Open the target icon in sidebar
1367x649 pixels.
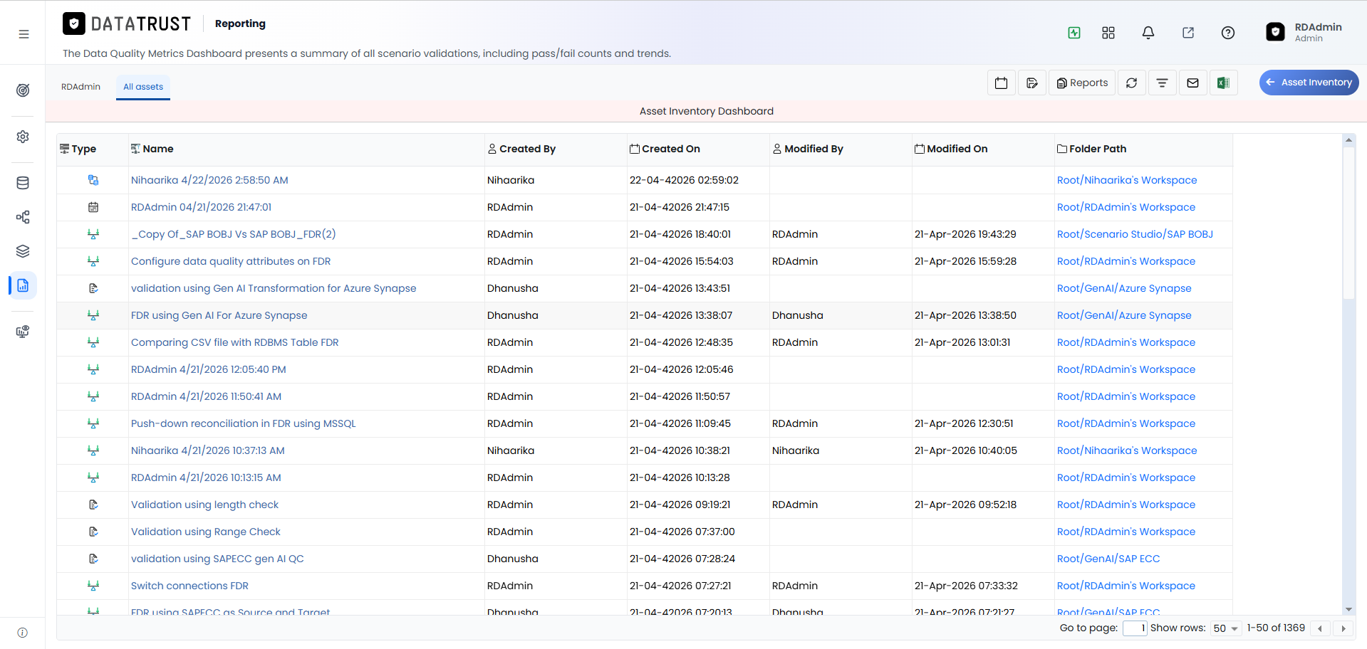point(23,90)
